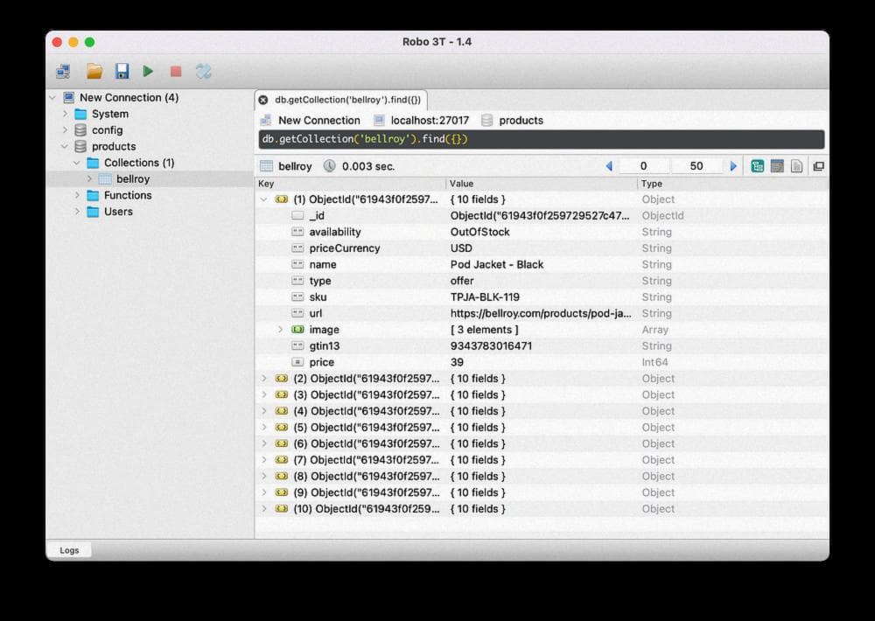Select Users in the sidebar tree
875x621 pixels.
point(118,212)
